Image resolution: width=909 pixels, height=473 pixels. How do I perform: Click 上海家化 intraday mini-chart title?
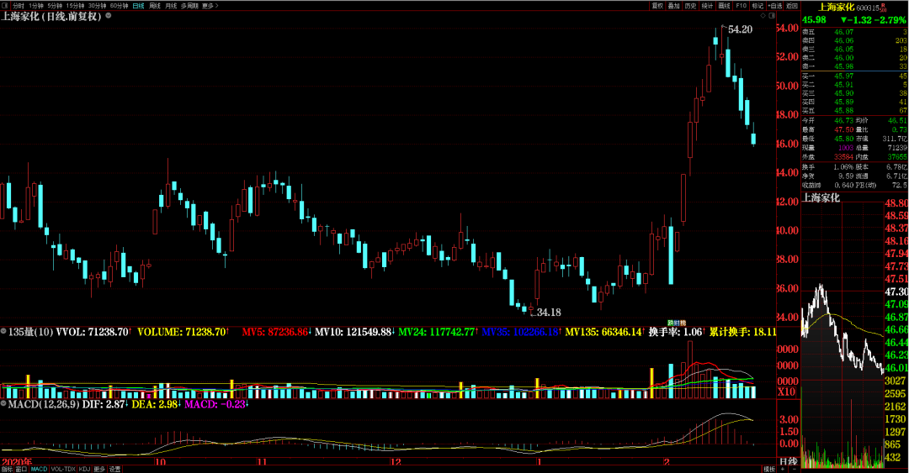click(x=821, y=198)
